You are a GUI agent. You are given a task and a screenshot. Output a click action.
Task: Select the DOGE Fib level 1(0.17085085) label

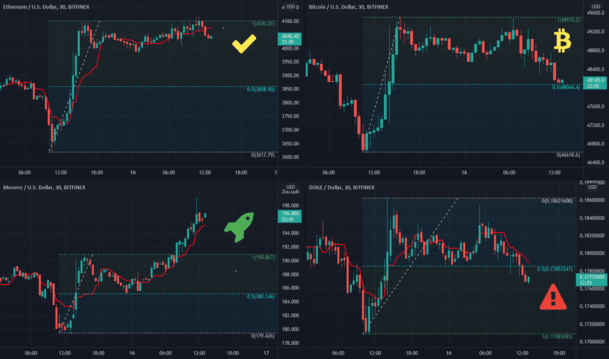click(557, 337)
